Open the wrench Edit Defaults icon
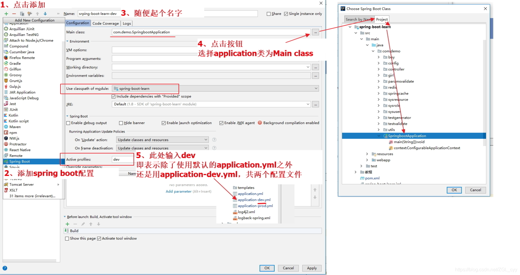 (29, 14)
